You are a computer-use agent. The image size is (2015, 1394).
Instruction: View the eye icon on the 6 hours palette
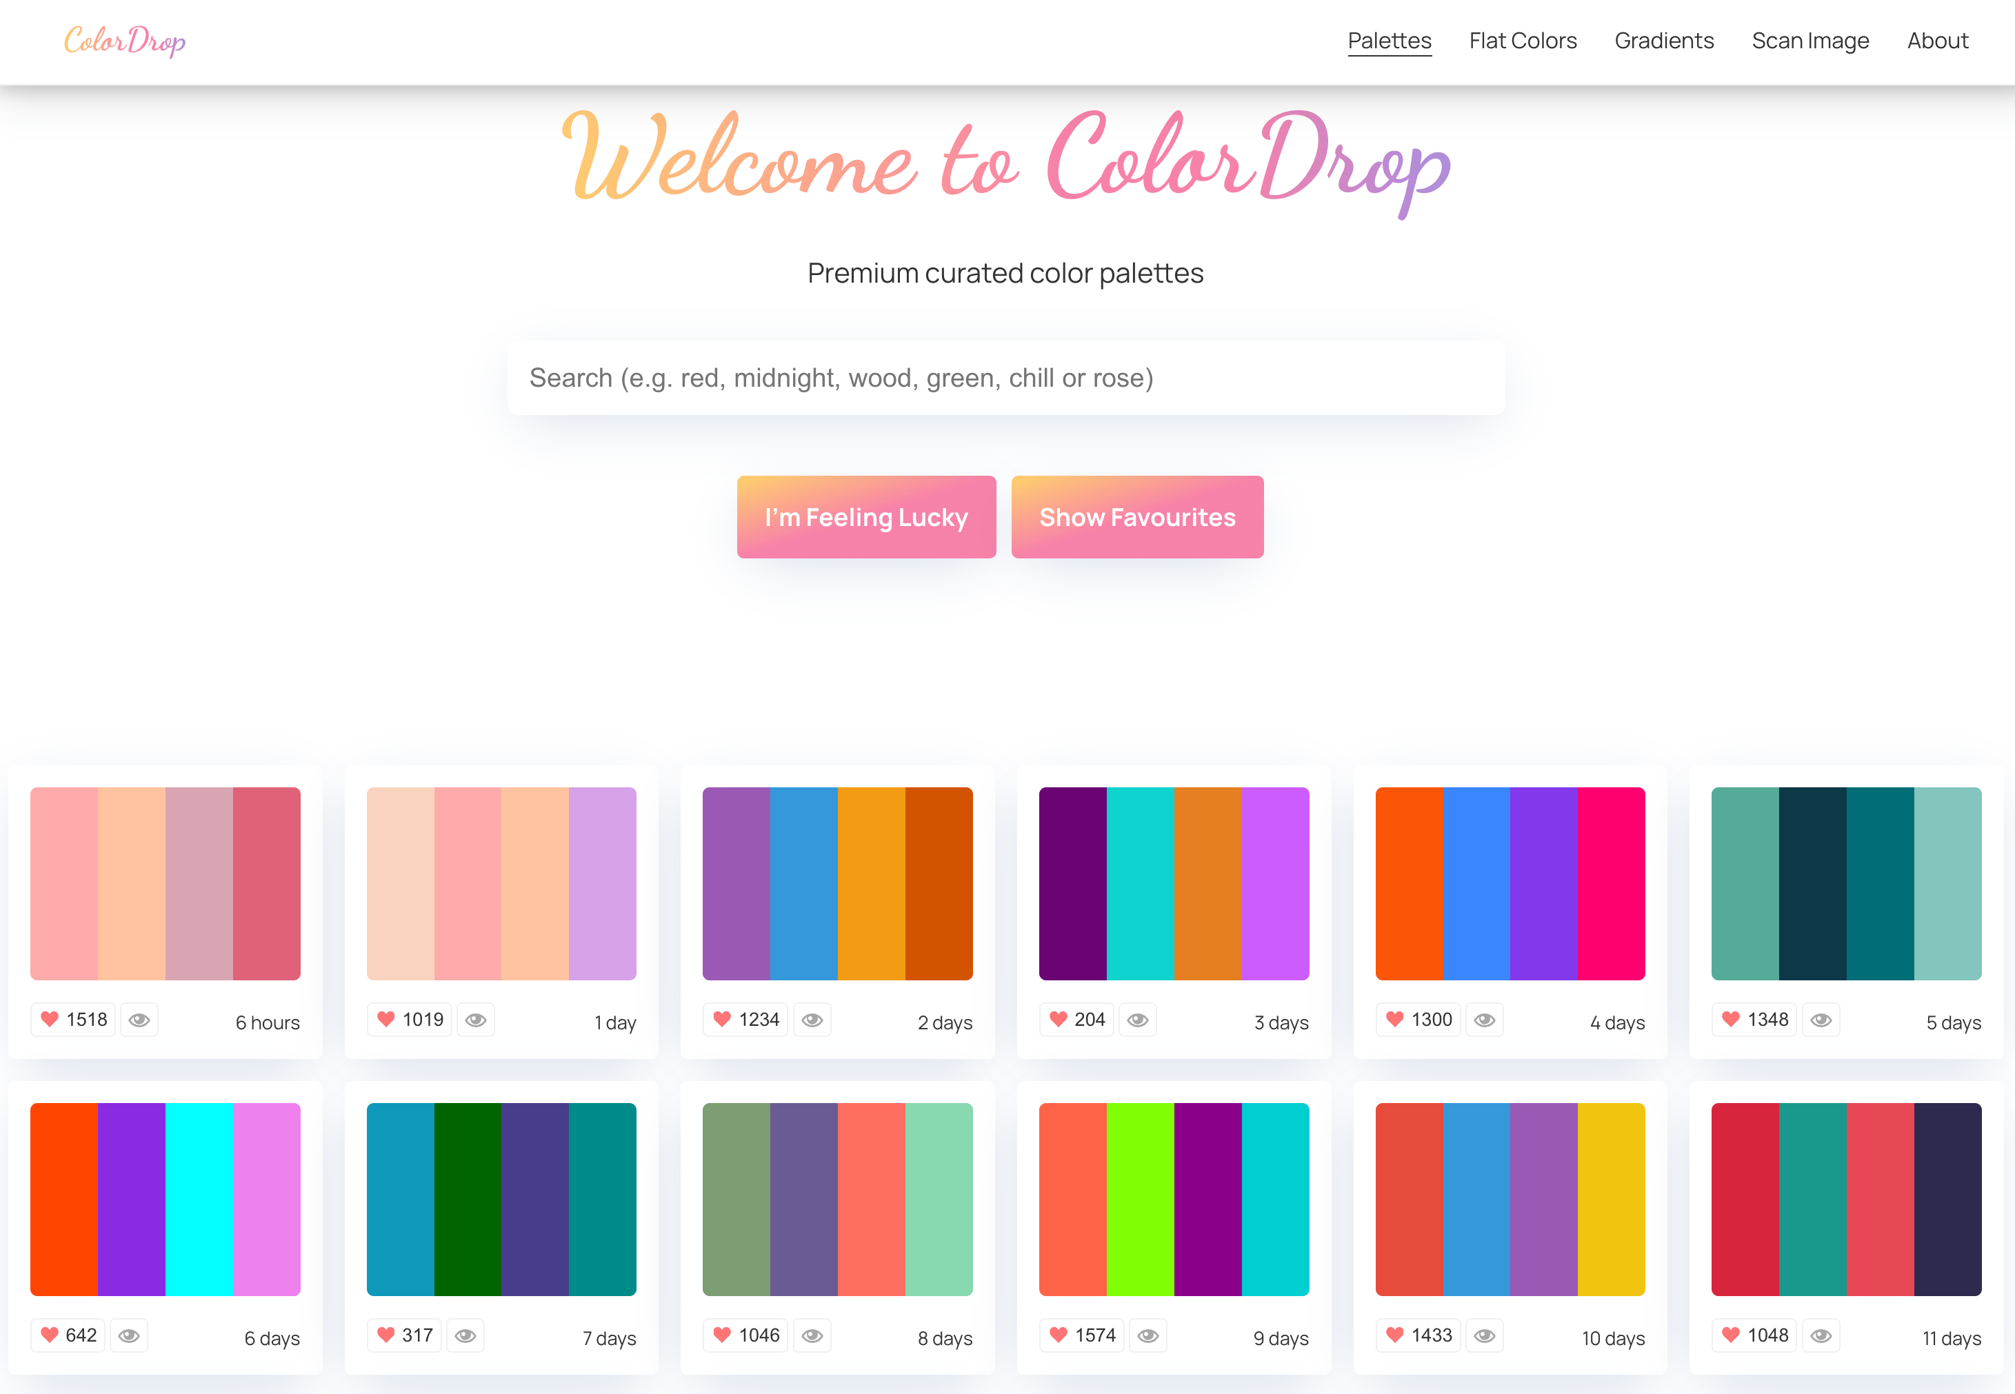click(x=139, y=1019)
